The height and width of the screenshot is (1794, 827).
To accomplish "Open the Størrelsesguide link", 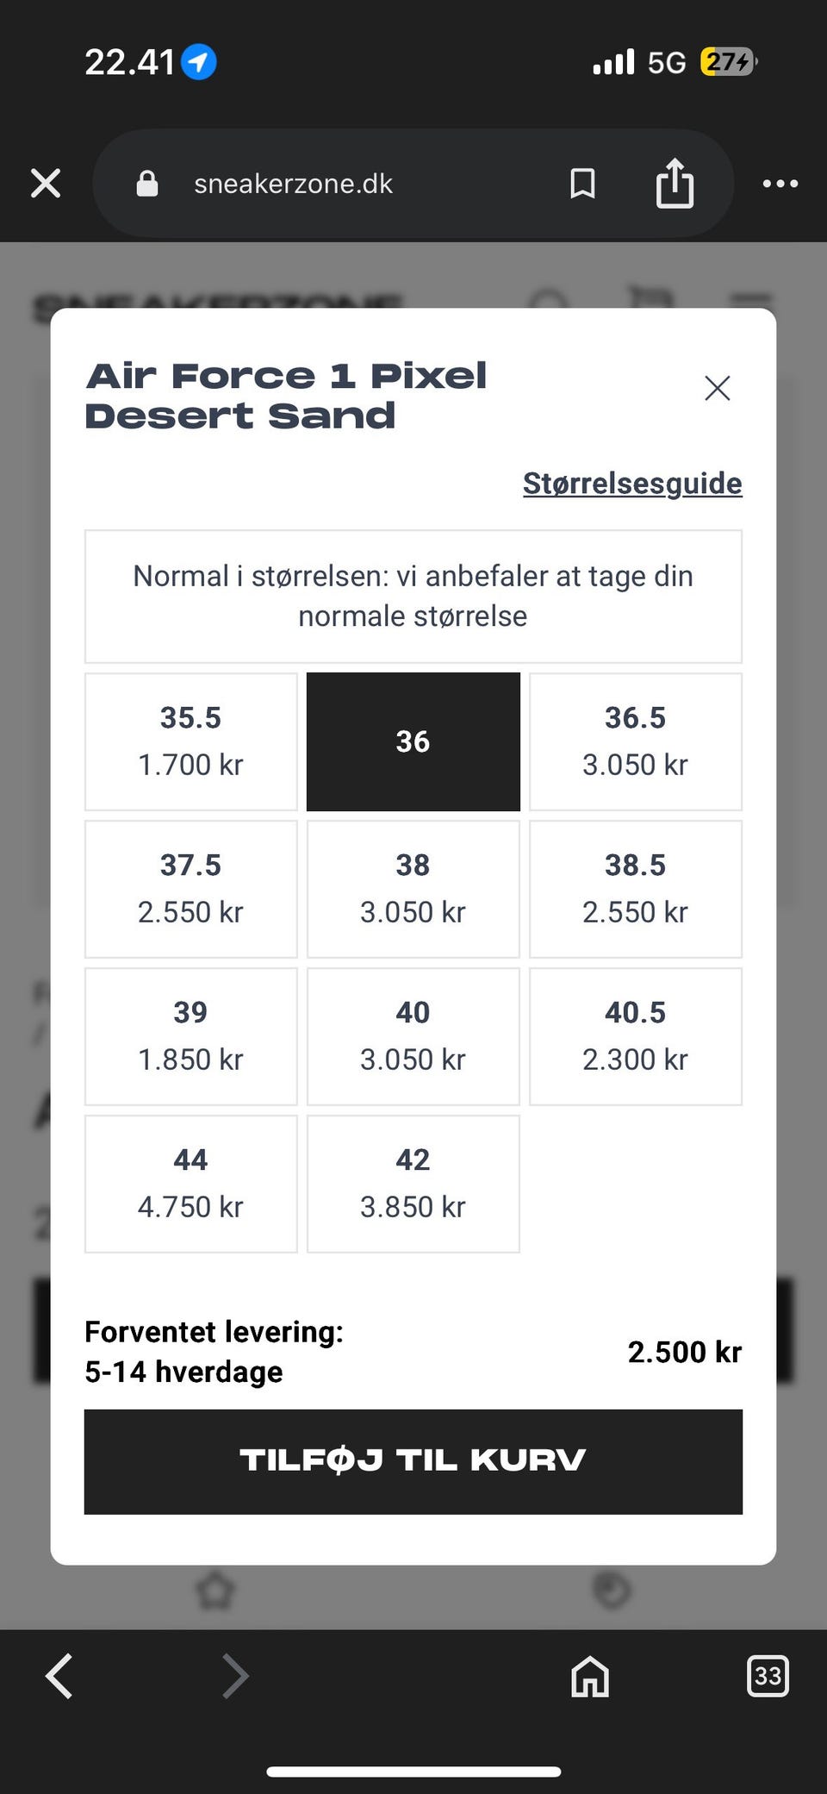I will (631, 484).
